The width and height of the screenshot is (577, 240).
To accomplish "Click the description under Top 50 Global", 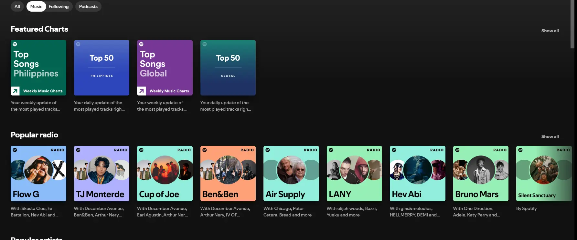I will (226, 106).
